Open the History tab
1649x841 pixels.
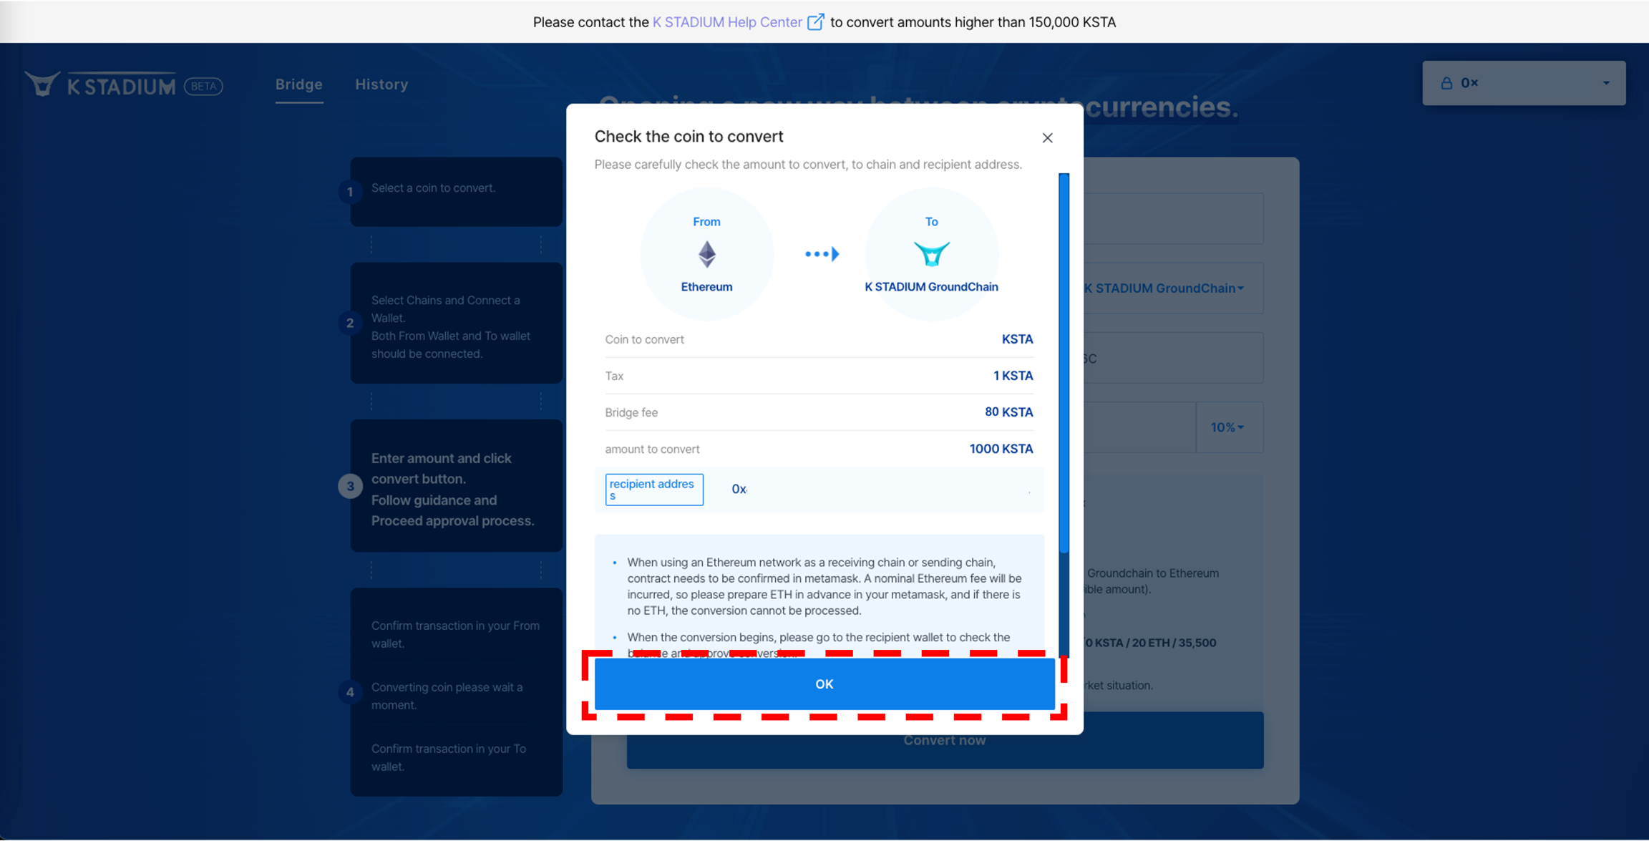point(381,84)
